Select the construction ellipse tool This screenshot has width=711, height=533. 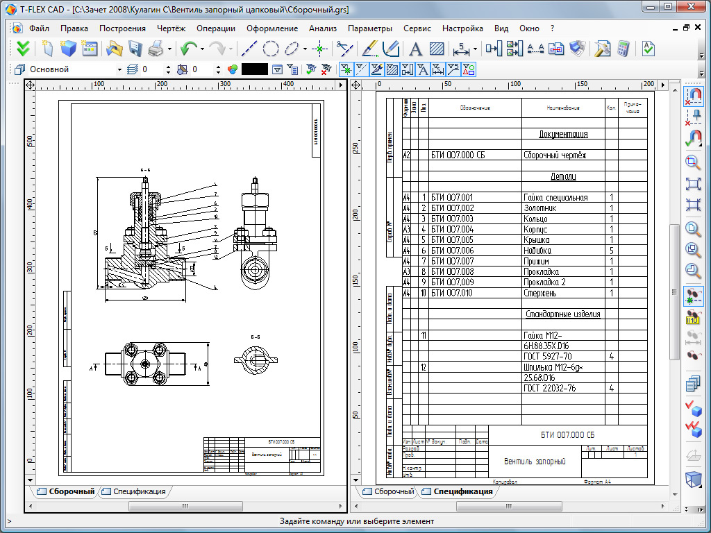(292, 49)
